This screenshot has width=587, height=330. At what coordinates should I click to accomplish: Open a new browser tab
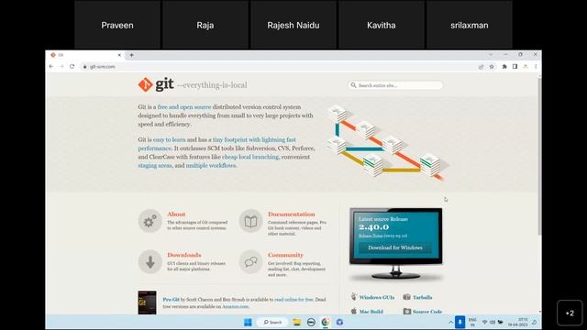click(x=132, y=55)
